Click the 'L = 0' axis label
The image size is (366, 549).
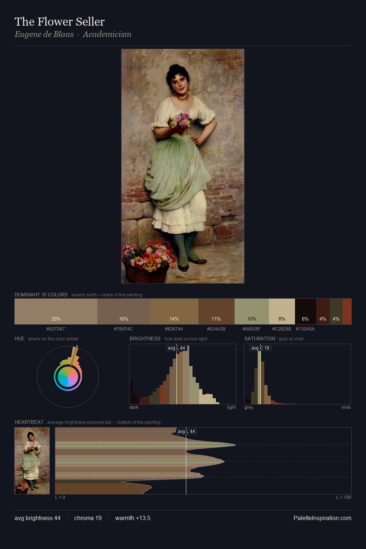point(60,497)
